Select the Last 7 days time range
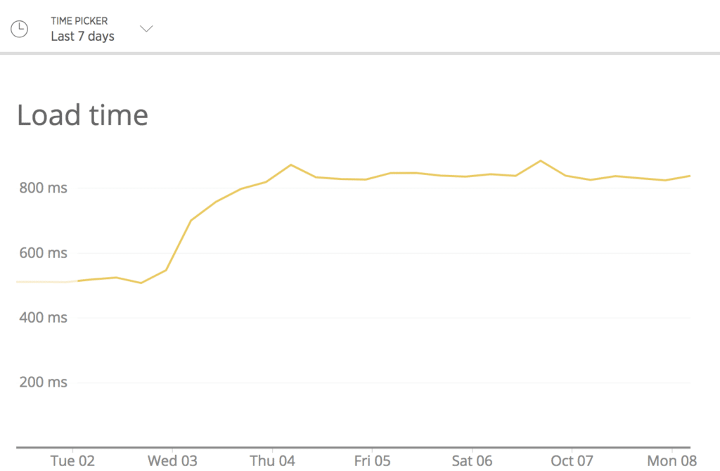Image resolution: width=720 pixels, height=471 pixels. tap(82, 37)
